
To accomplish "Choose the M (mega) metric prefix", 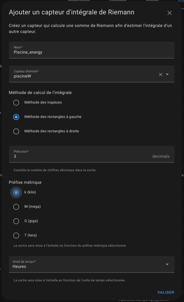I will (16, 207).
